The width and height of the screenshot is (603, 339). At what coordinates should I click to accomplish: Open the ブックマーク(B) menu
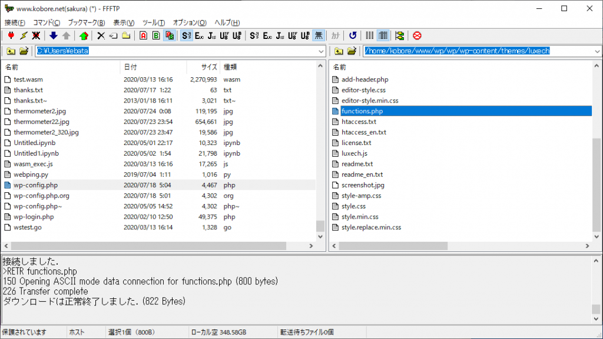pyautogui.click(x=86, y=22)
